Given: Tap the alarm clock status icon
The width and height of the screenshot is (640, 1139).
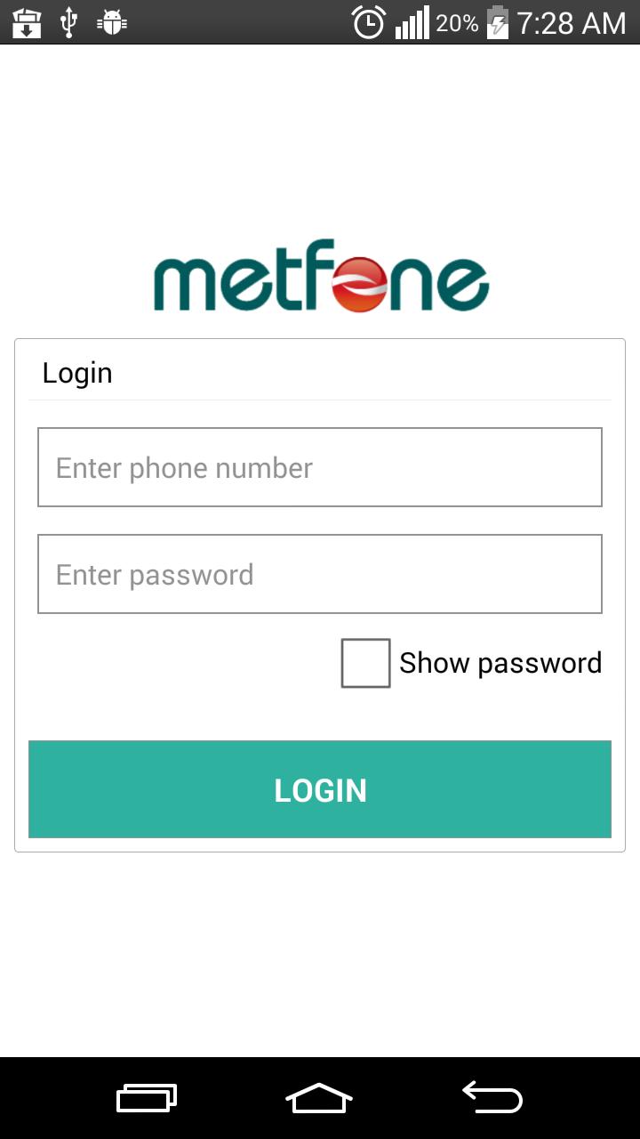Looking at the screenshot, I should (x=369, y=22).
